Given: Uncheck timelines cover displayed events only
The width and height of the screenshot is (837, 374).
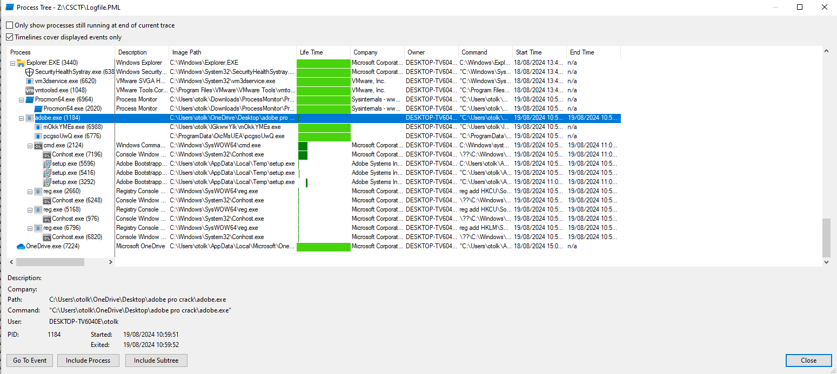Looking at the screenshot, I should click(10, 37).
